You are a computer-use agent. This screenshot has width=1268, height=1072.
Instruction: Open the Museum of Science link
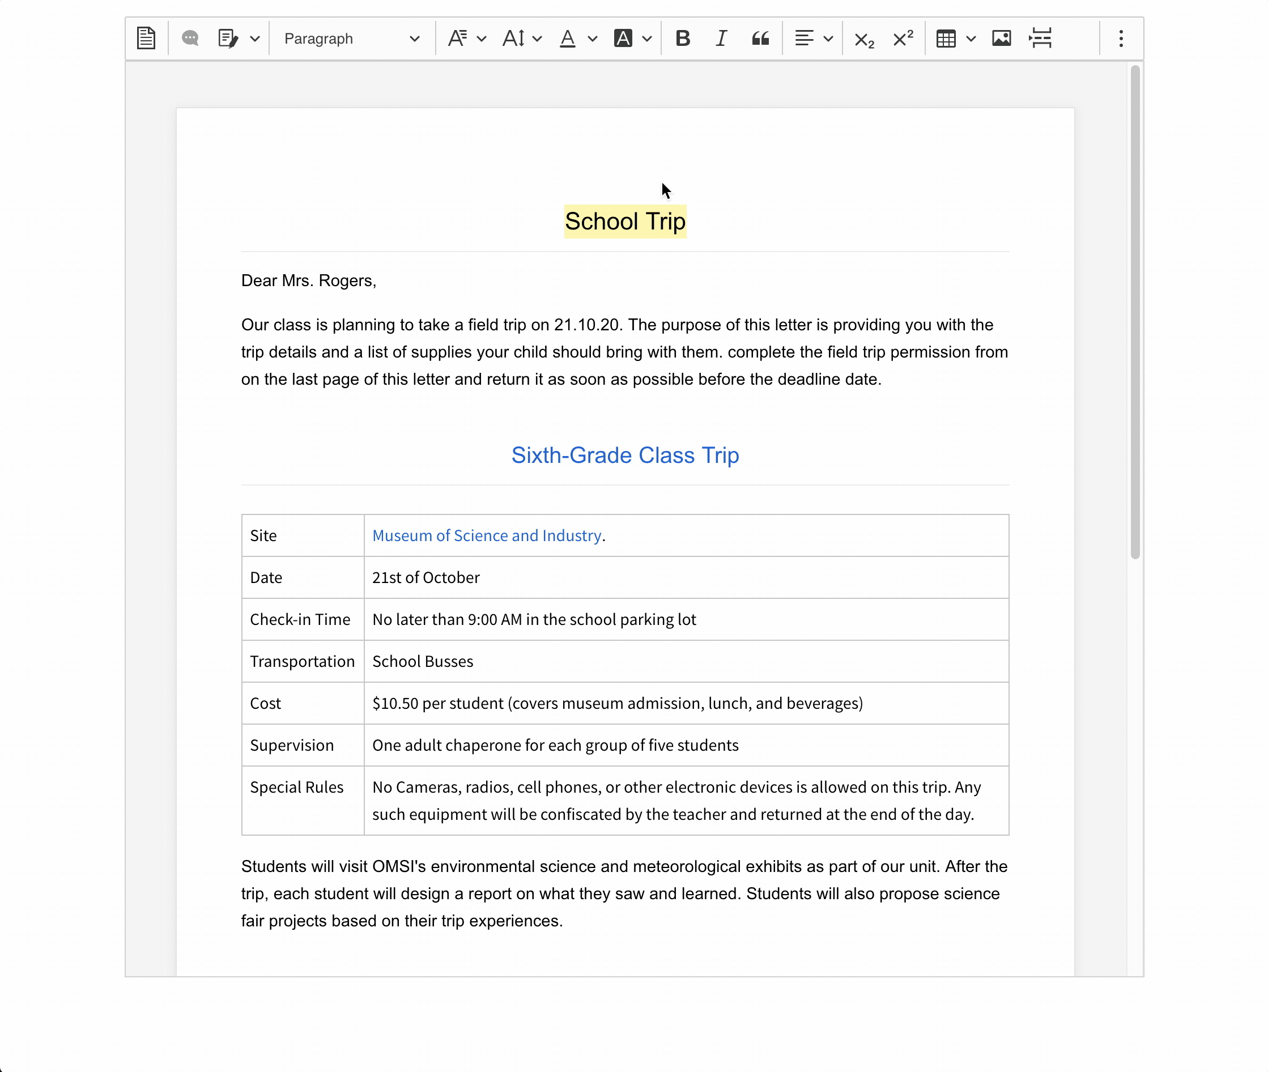(486, 535)
